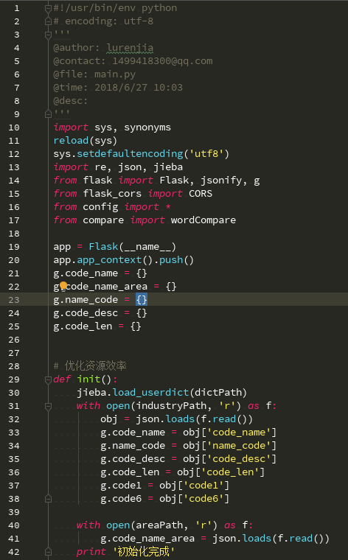Click 'g.code_name_area' on line 41
Image resolution: width=348 pixels, height=560 pixels.
(147, 539)
